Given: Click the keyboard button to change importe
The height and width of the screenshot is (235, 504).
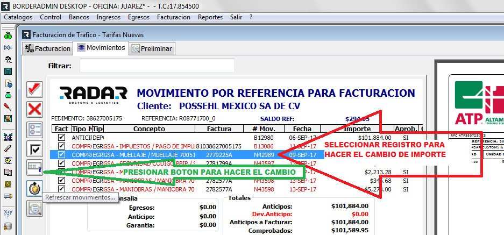Looking at the screenshot, I should click(x=34, y=168).
